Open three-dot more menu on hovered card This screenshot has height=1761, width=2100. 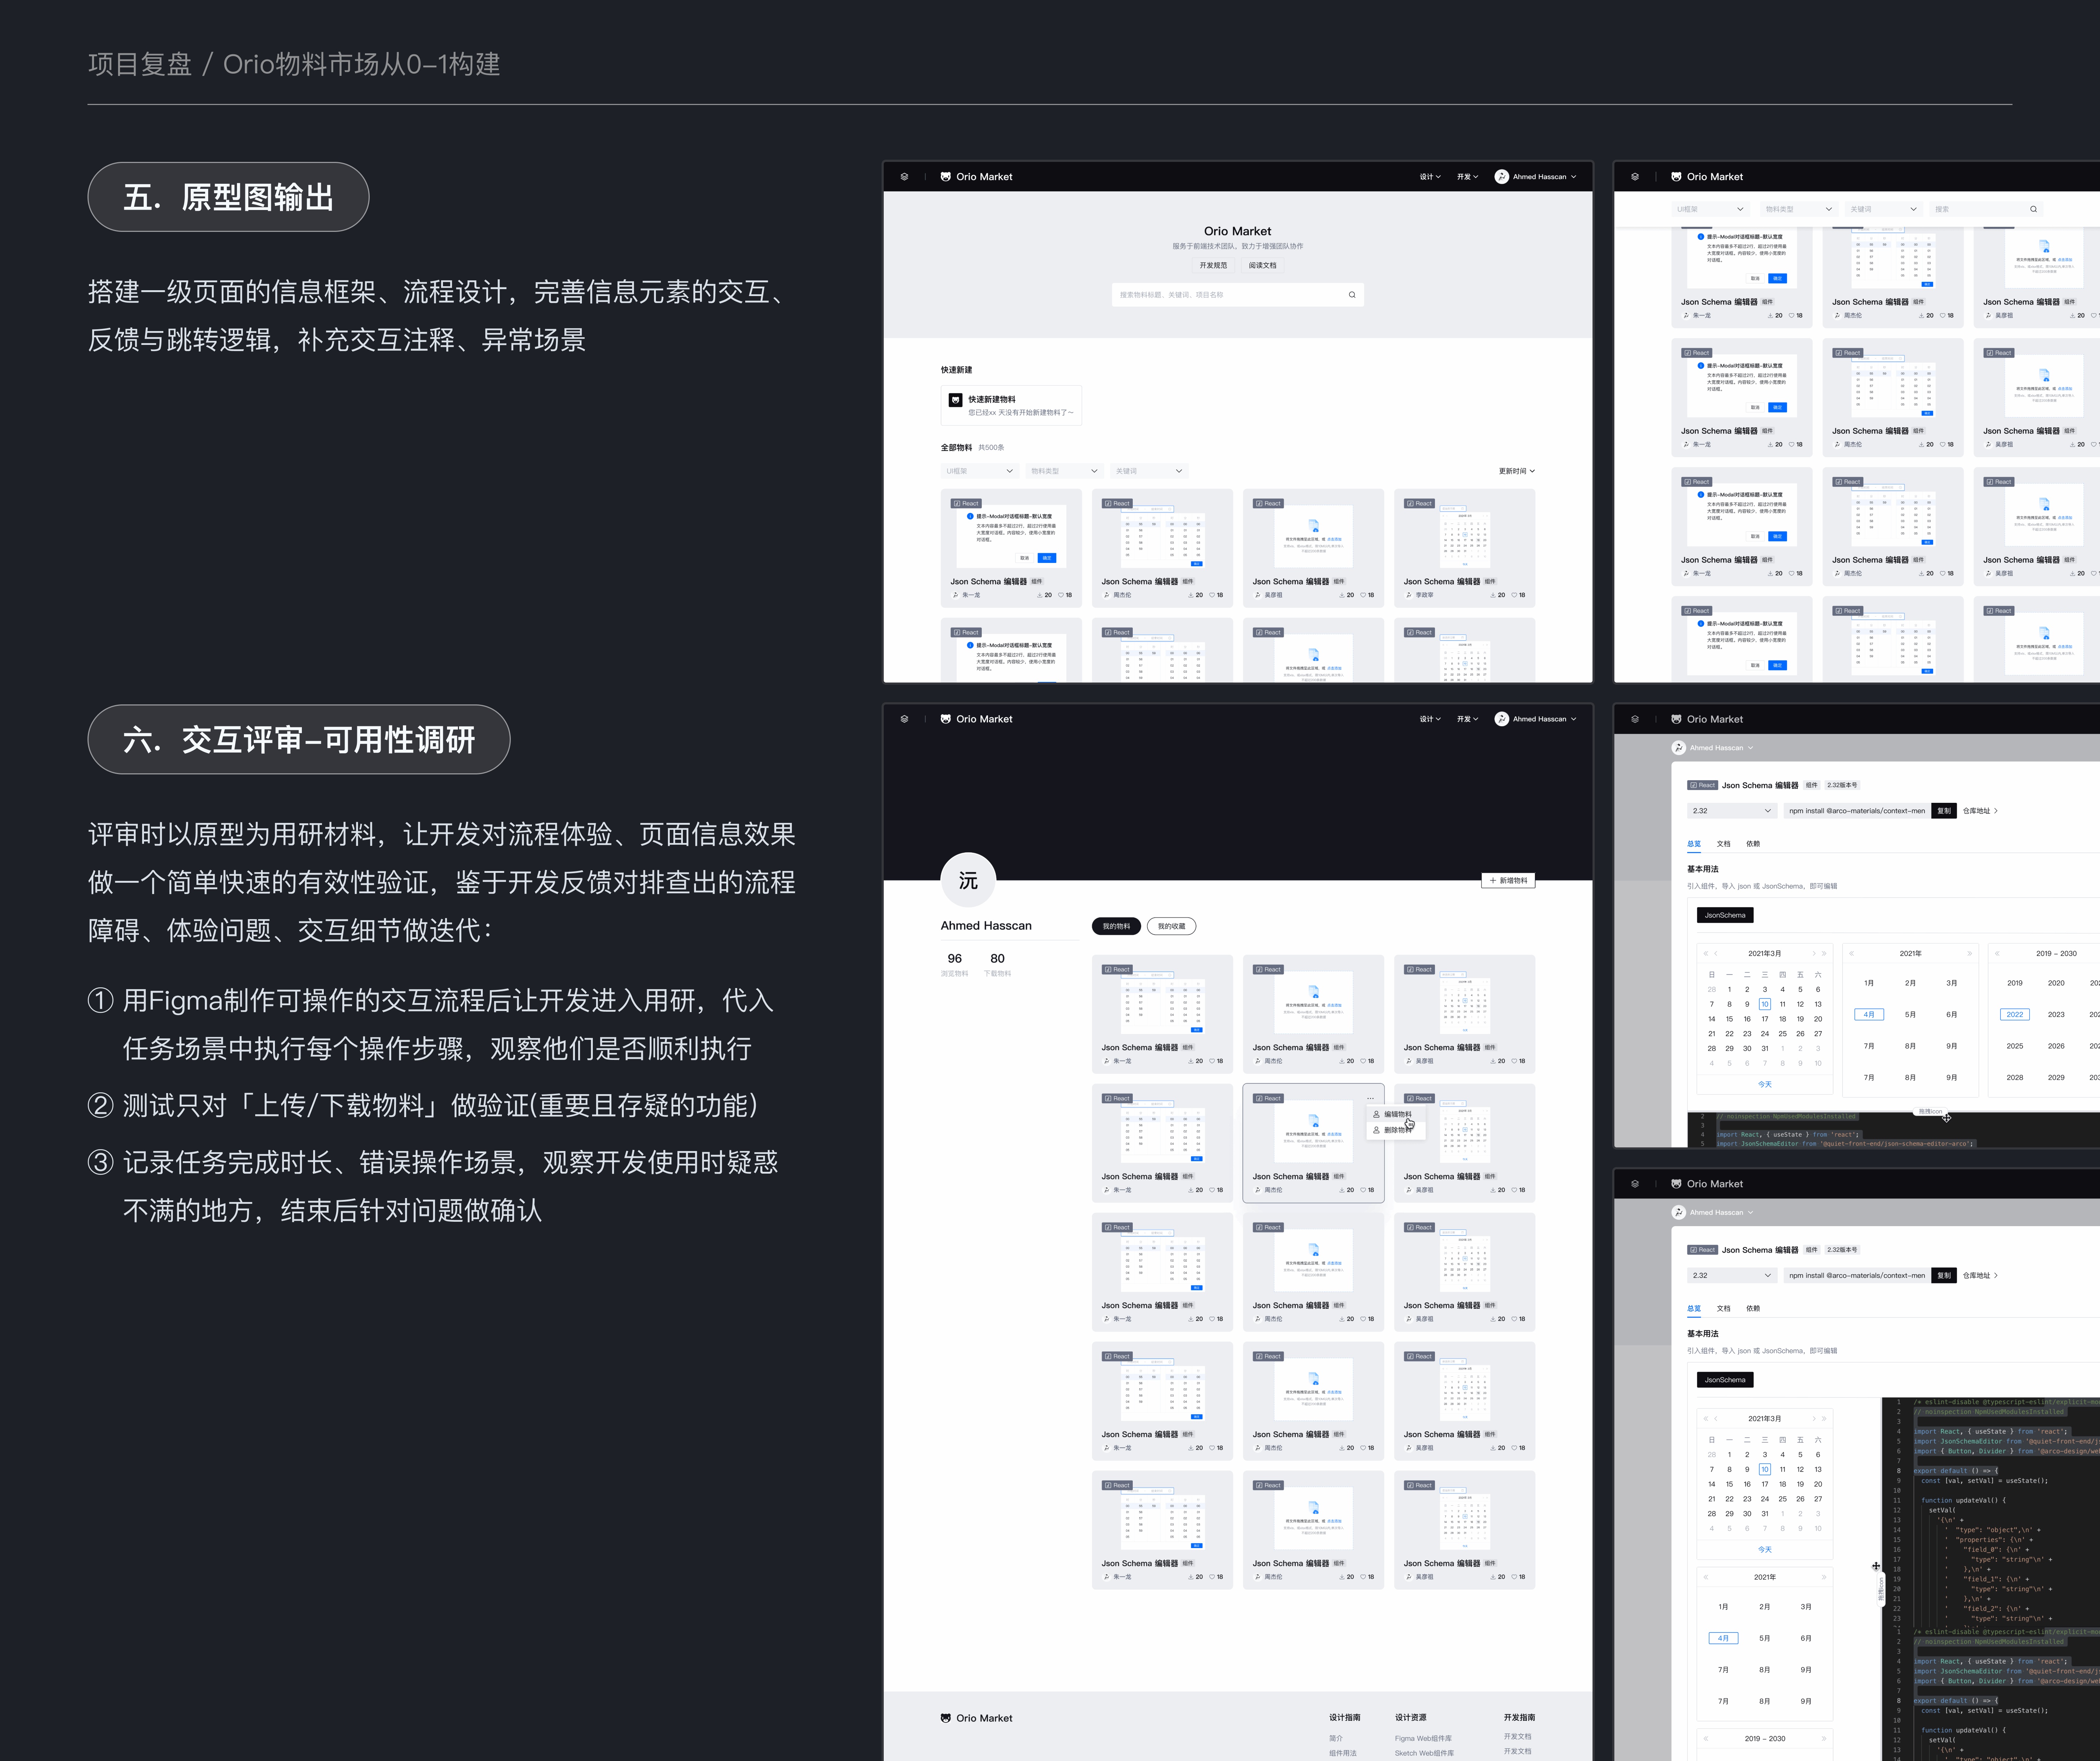[x=1370, y=1098]
